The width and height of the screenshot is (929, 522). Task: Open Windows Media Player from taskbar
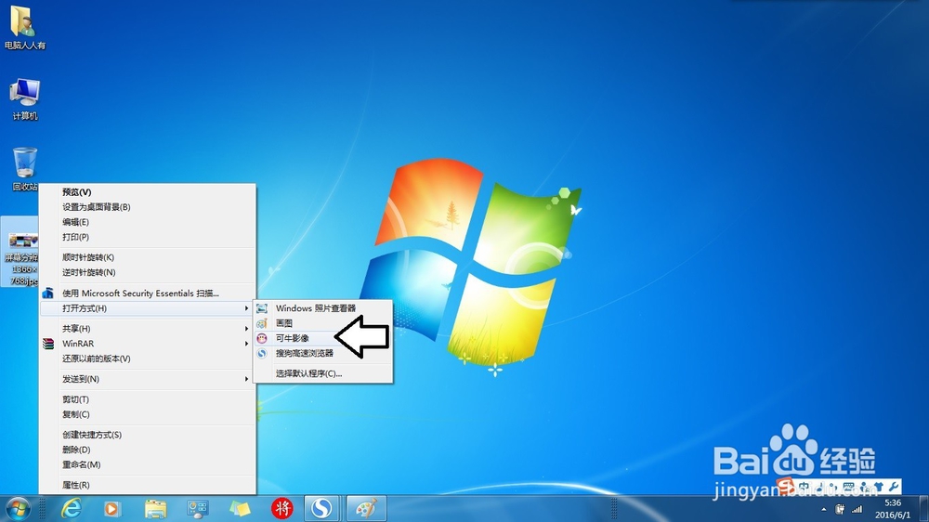coord(112,509)
